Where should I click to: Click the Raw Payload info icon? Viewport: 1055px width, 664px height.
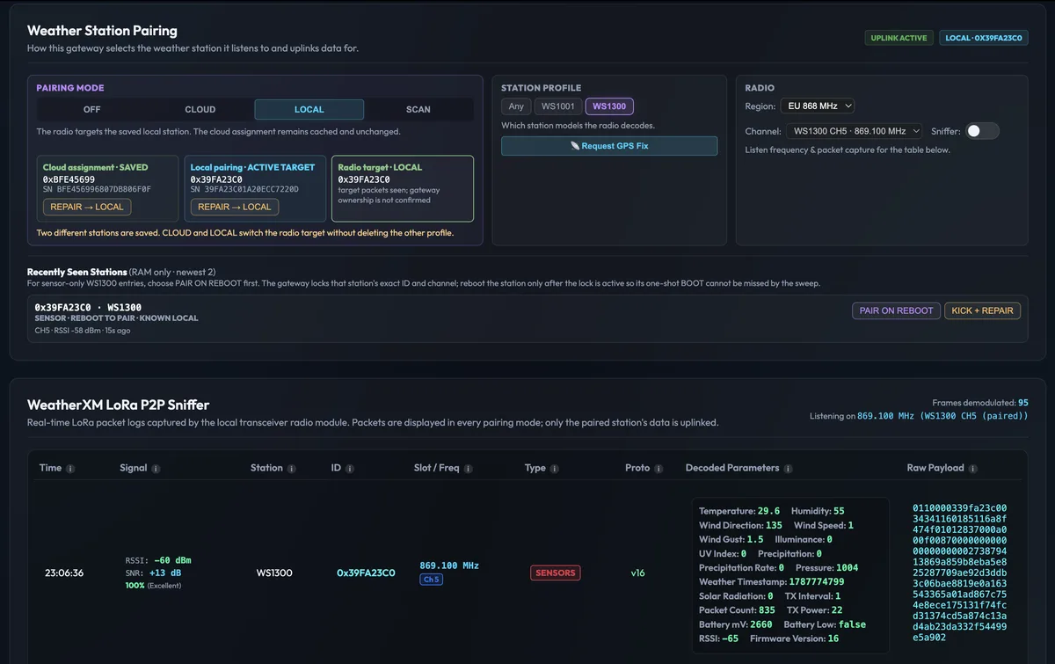click(x=972, y=469)
